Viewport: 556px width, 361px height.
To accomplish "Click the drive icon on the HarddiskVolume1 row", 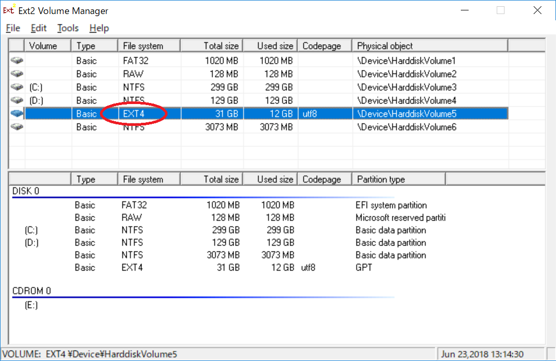I will tap(17, 60).
